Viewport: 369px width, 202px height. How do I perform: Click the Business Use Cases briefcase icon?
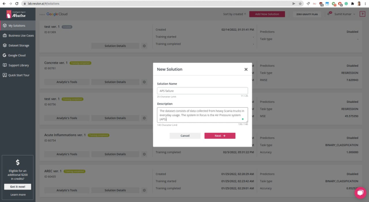(4, 36)
